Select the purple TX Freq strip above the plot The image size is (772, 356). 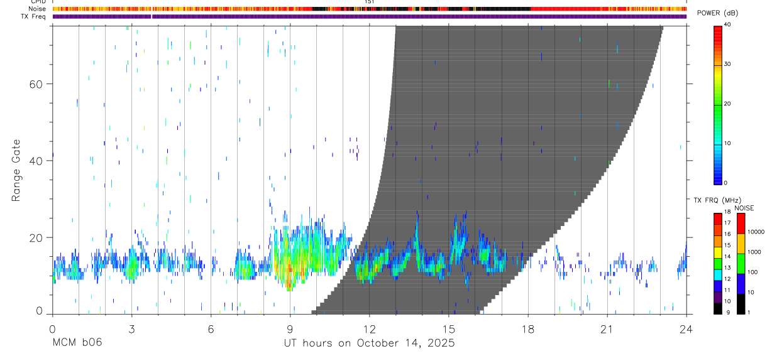click(370, 16)
